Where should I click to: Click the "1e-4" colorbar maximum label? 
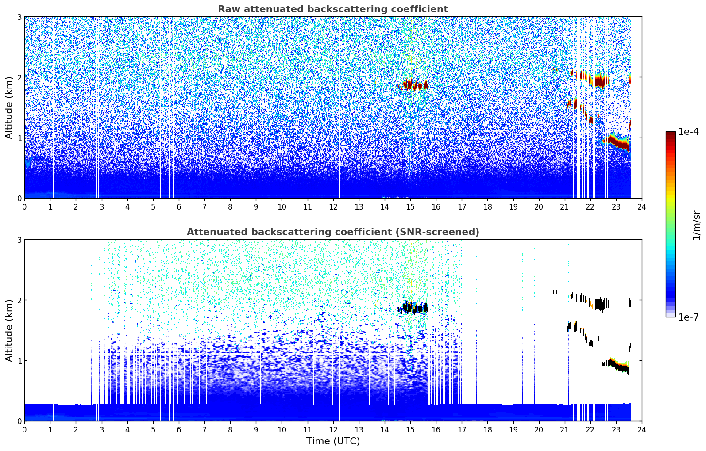(689, 132)
